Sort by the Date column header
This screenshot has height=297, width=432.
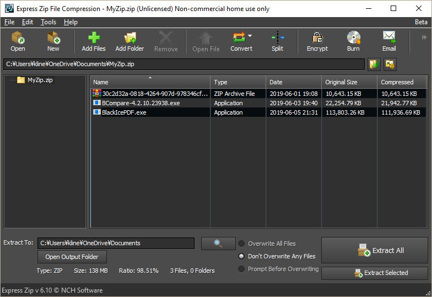click(x=294, y=82)
